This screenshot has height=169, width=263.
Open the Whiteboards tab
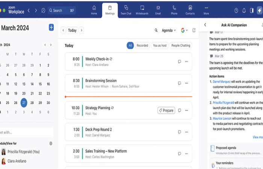tap(142, 10)
